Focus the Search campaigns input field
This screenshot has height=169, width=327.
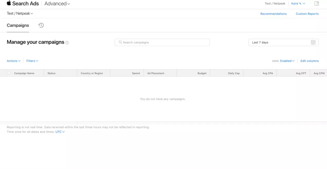(x=162, y=42)
